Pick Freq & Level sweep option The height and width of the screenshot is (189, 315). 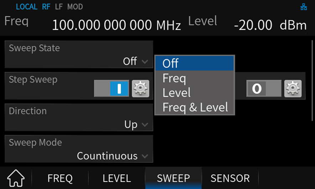pyautogui.click(x=195, y=107)
